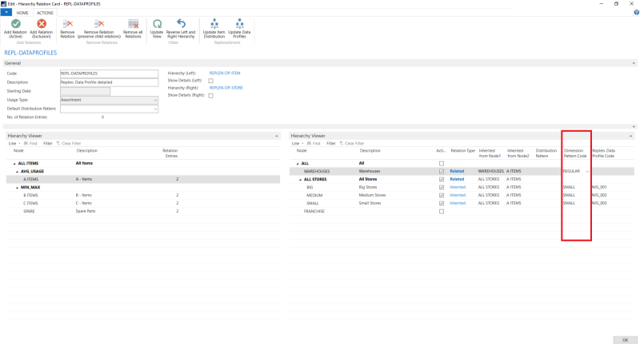Toggle Active checkbox for BIG row
Image resolution: width=640 pixels, height=346 pixels.
click(442, 188)
